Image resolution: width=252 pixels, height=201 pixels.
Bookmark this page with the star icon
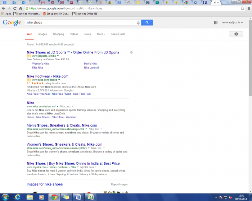242,8
